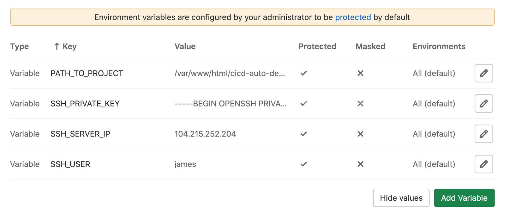The width and height of the screenshot is (521, 219).
Task: Add a new CI/CD variable
Action: [x=464, y=198]
